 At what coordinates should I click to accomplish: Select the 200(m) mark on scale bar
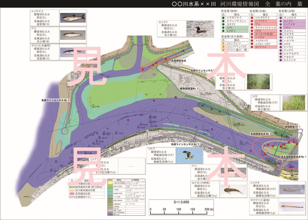pyautogui.click(x=209, y=209)
